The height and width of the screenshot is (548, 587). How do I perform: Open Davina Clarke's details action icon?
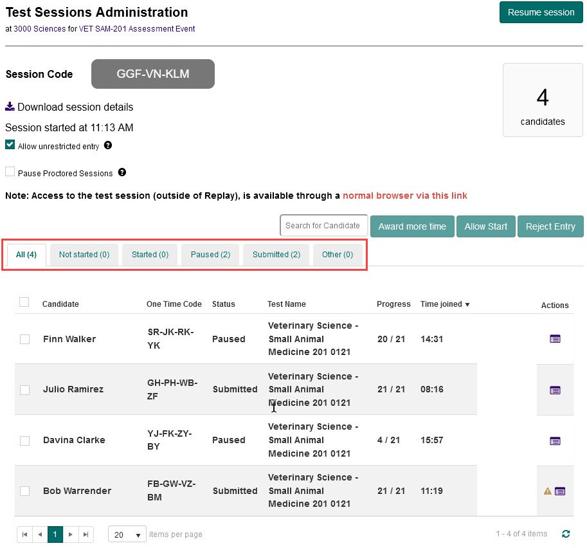(x=555, y=441)
